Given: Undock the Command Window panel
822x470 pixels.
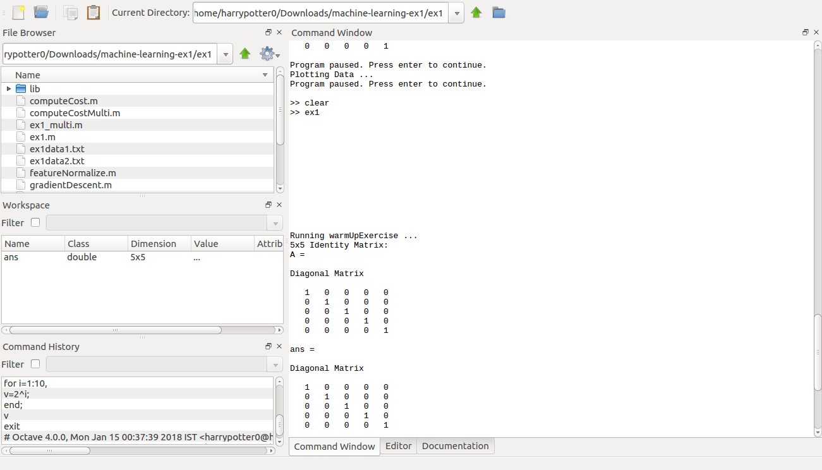Looking at the screenshot, I should click(806, 32).
